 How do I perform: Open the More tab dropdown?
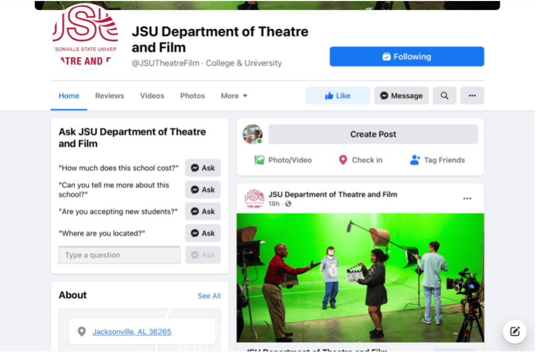(x=234, y=96)
